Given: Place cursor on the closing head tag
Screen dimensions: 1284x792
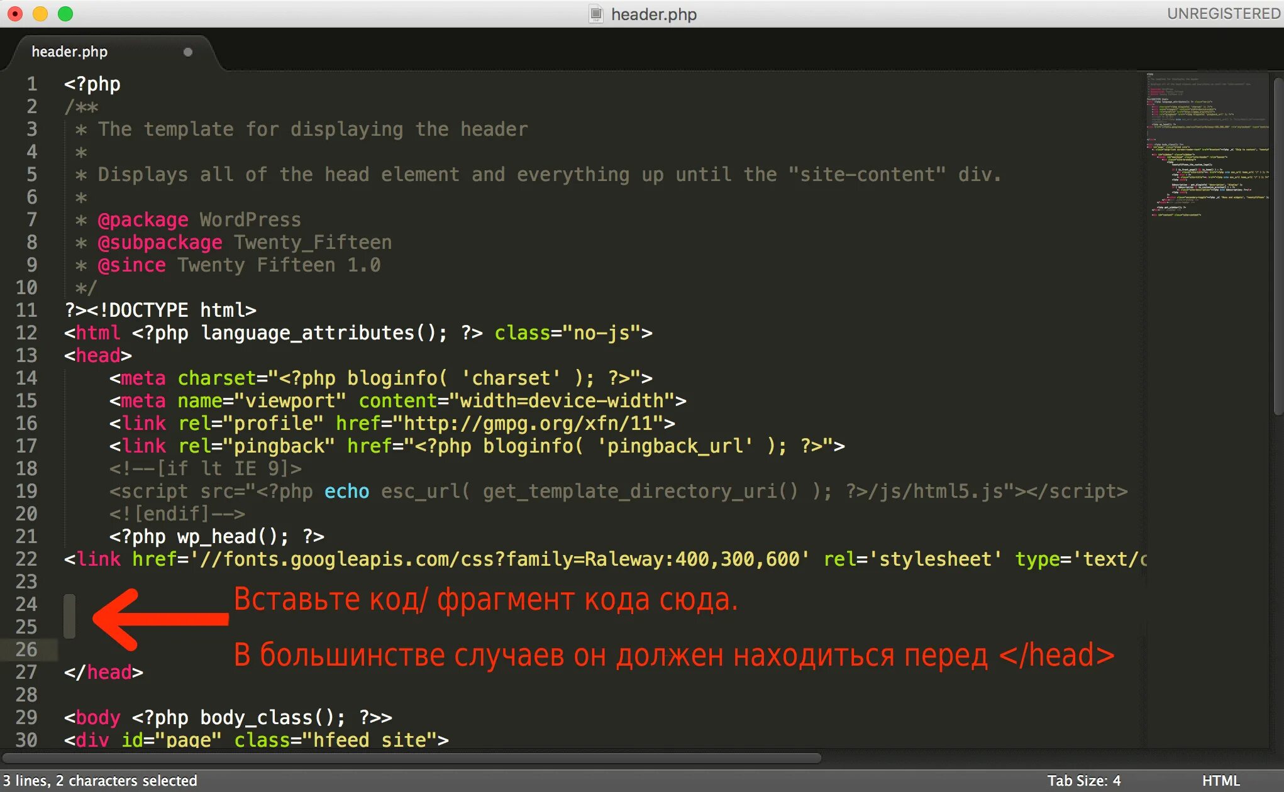Looking at the screenshot, I should point(104,672).
